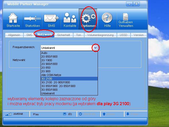Click the 2G/EDGE network type label

pyautogui.click(x=18, y=114)
